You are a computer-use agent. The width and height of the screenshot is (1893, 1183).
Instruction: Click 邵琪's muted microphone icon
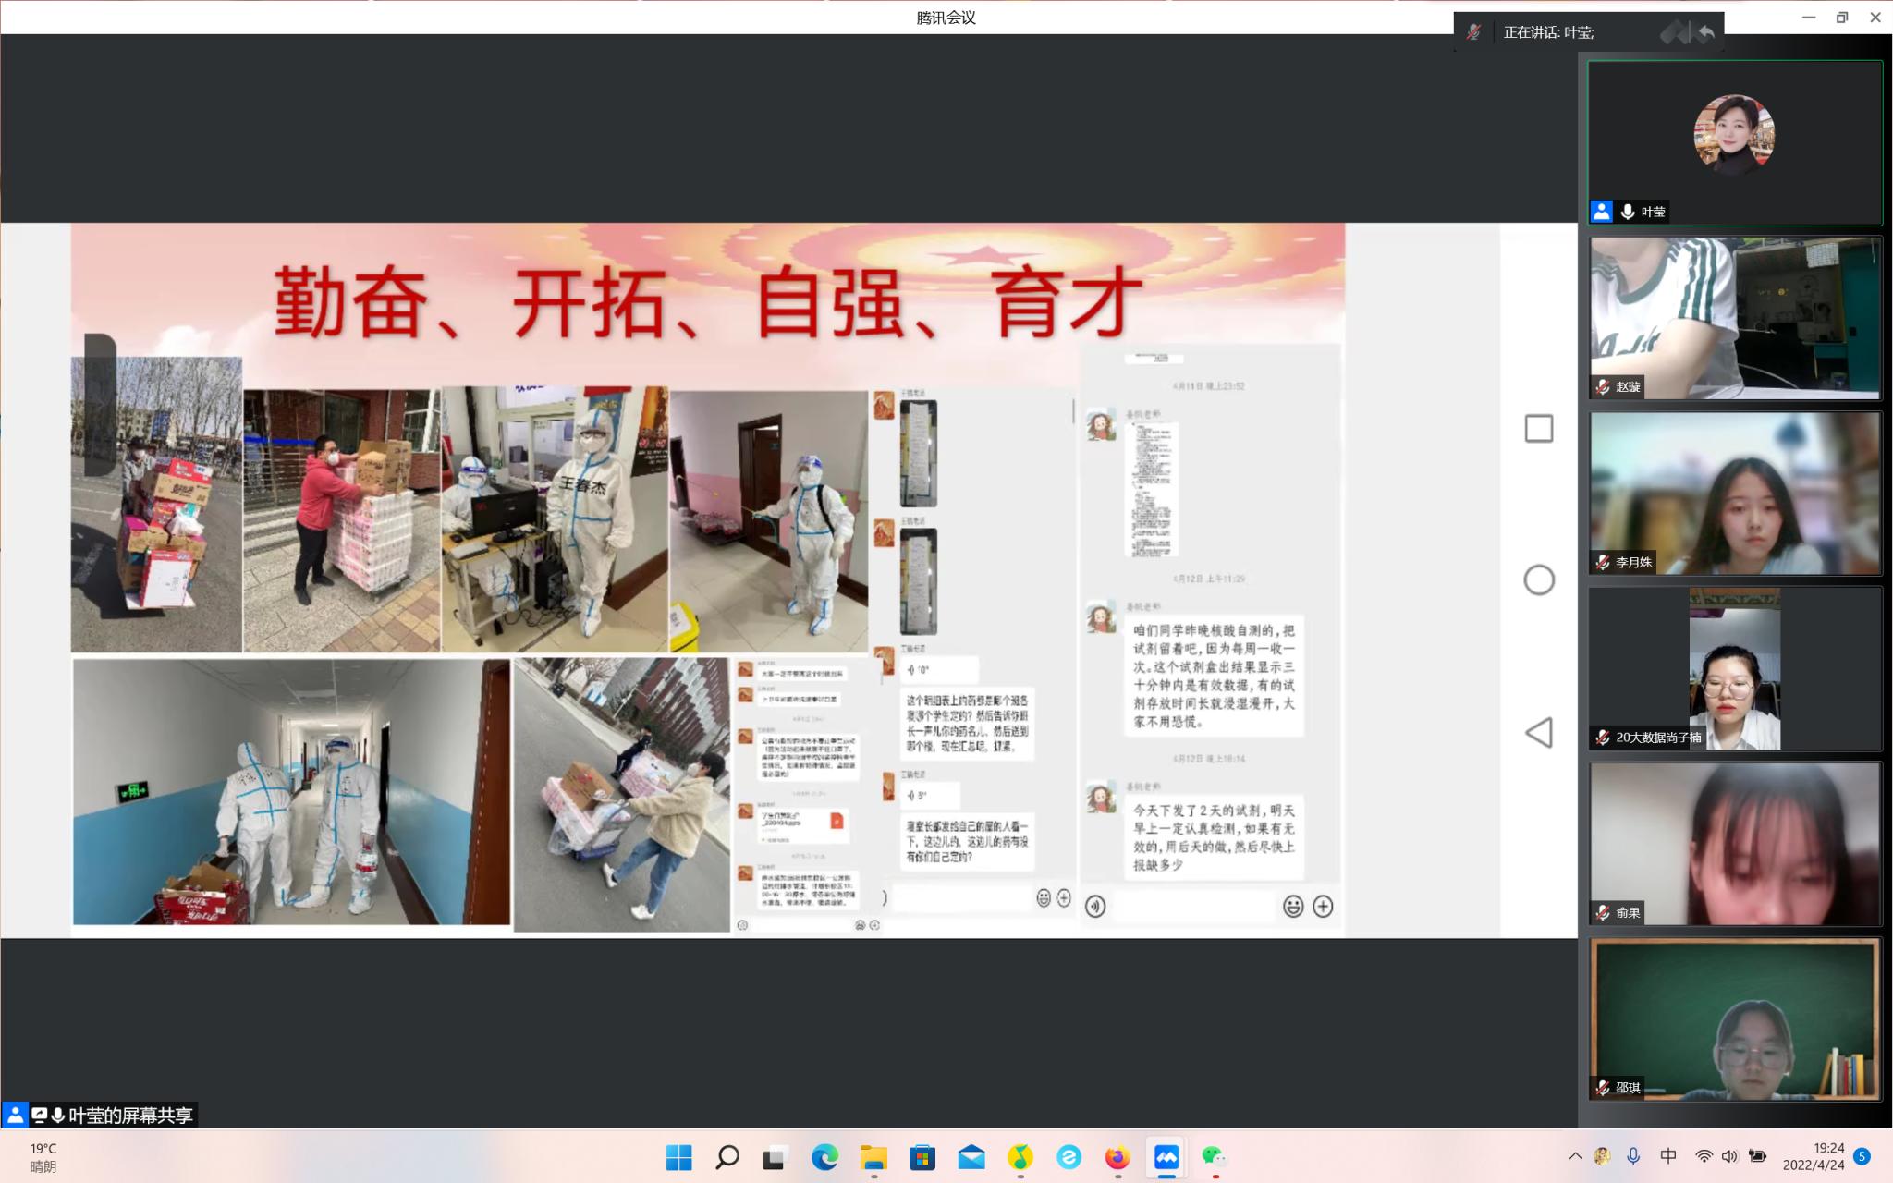1603,1088
